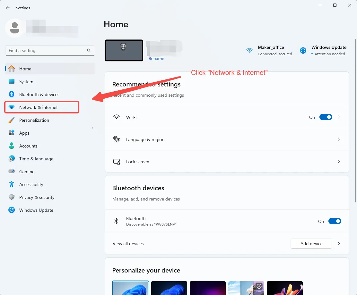Click in the Find a setting search box
Image resolution: width=357 pixels, height=295 pixels.
tap(50, 50)
